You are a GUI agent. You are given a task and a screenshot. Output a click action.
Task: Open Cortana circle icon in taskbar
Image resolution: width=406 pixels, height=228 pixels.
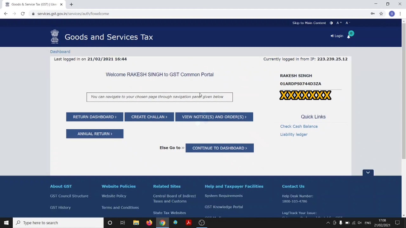(110, 223)
